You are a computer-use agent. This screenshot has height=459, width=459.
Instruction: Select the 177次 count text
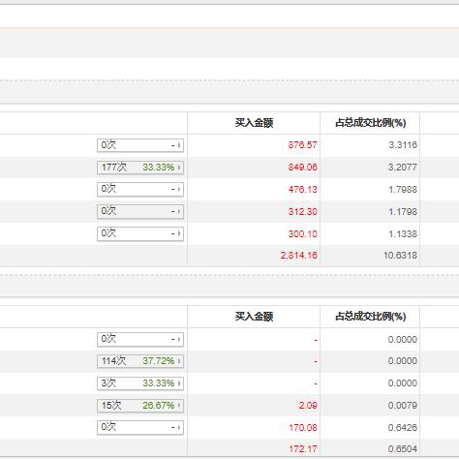tap(114, 168)
